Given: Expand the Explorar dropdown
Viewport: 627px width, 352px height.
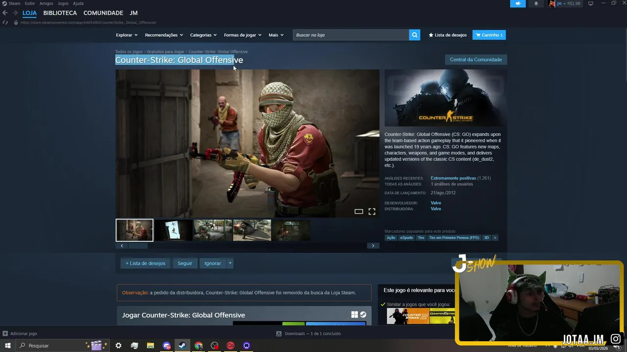Looking at the screenshot, I should pos(126,35).
